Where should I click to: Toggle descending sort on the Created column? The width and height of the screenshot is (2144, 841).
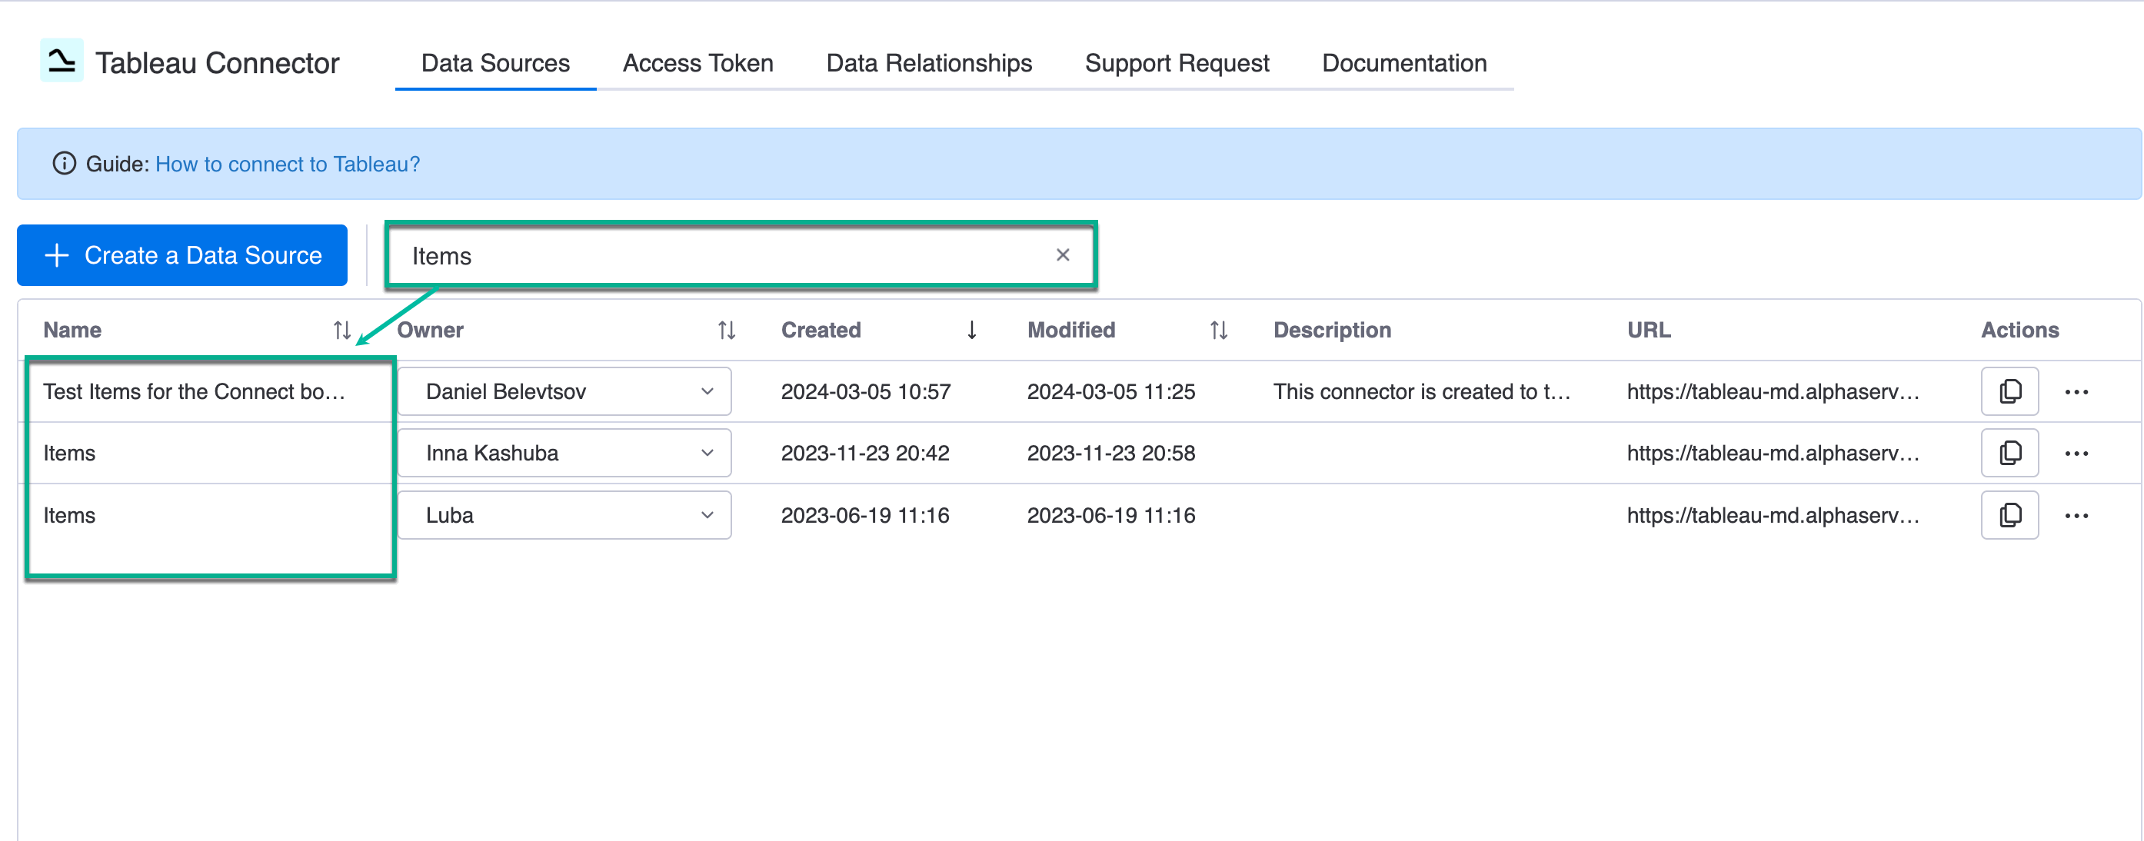pyautogui.click(x=971, y=330)
